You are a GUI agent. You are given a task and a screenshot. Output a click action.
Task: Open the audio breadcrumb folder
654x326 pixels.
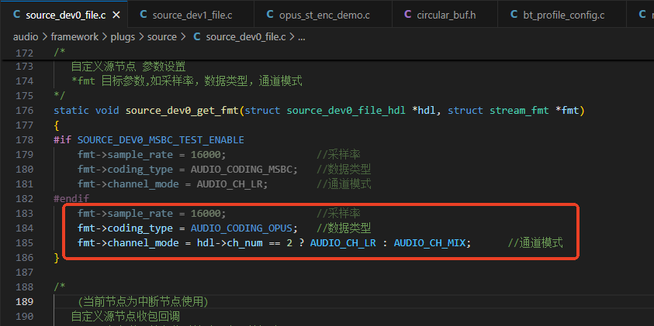[26, 37]
